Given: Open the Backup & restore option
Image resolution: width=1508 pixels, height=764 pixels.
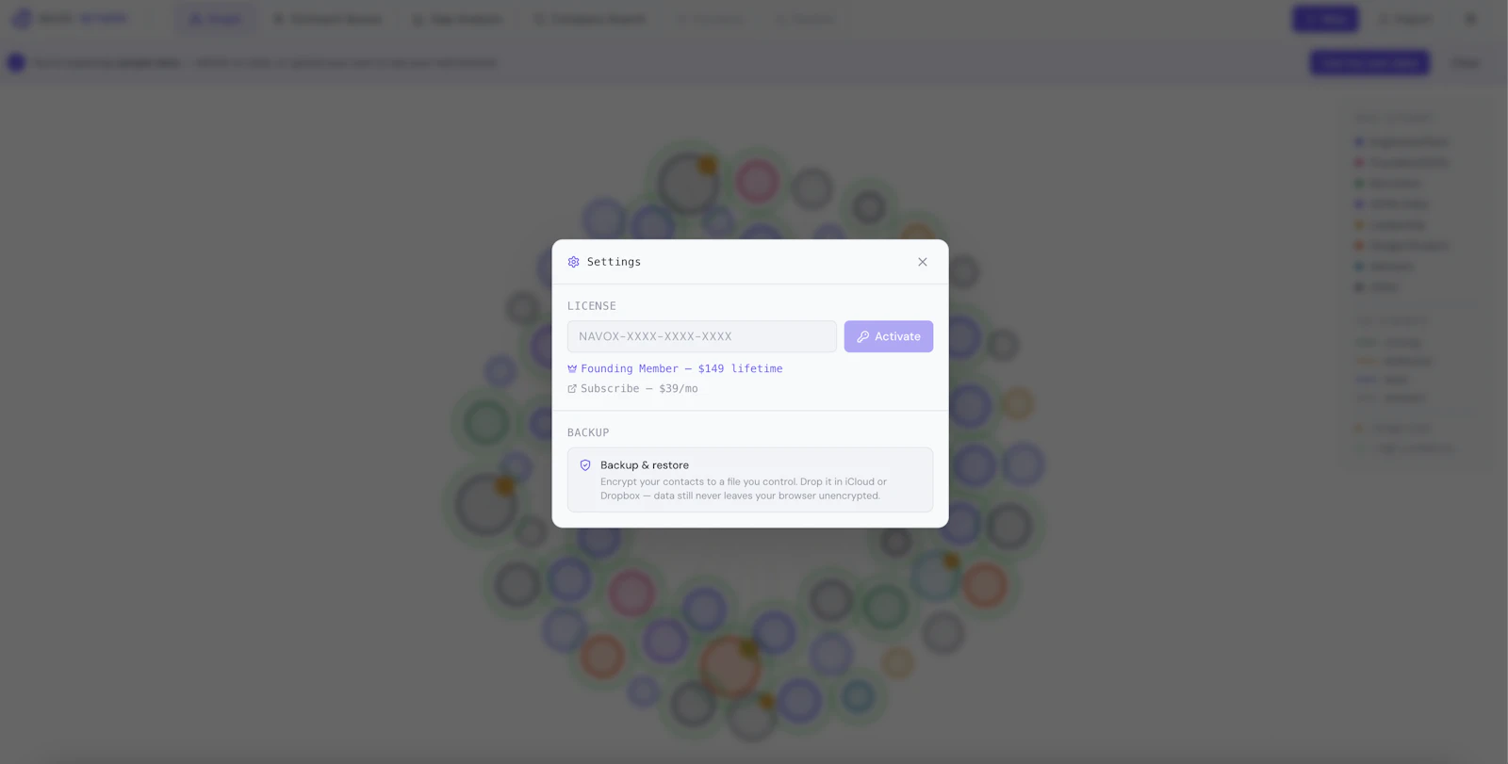Looking at the screenshot, I should point(750,480).
